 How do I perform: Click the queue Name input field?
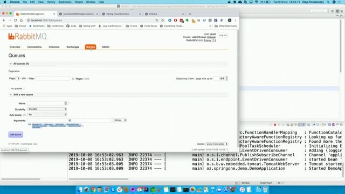pyautogui.click(x=47, y=103)
